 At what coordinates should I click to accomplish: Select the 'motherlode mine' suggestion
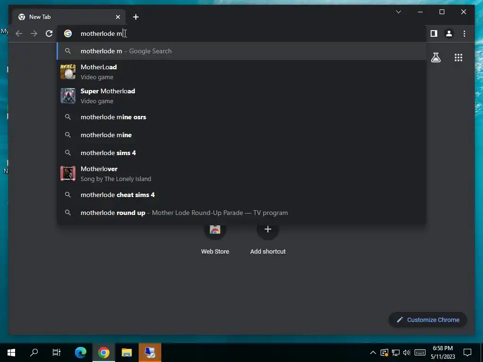(242, 135)
